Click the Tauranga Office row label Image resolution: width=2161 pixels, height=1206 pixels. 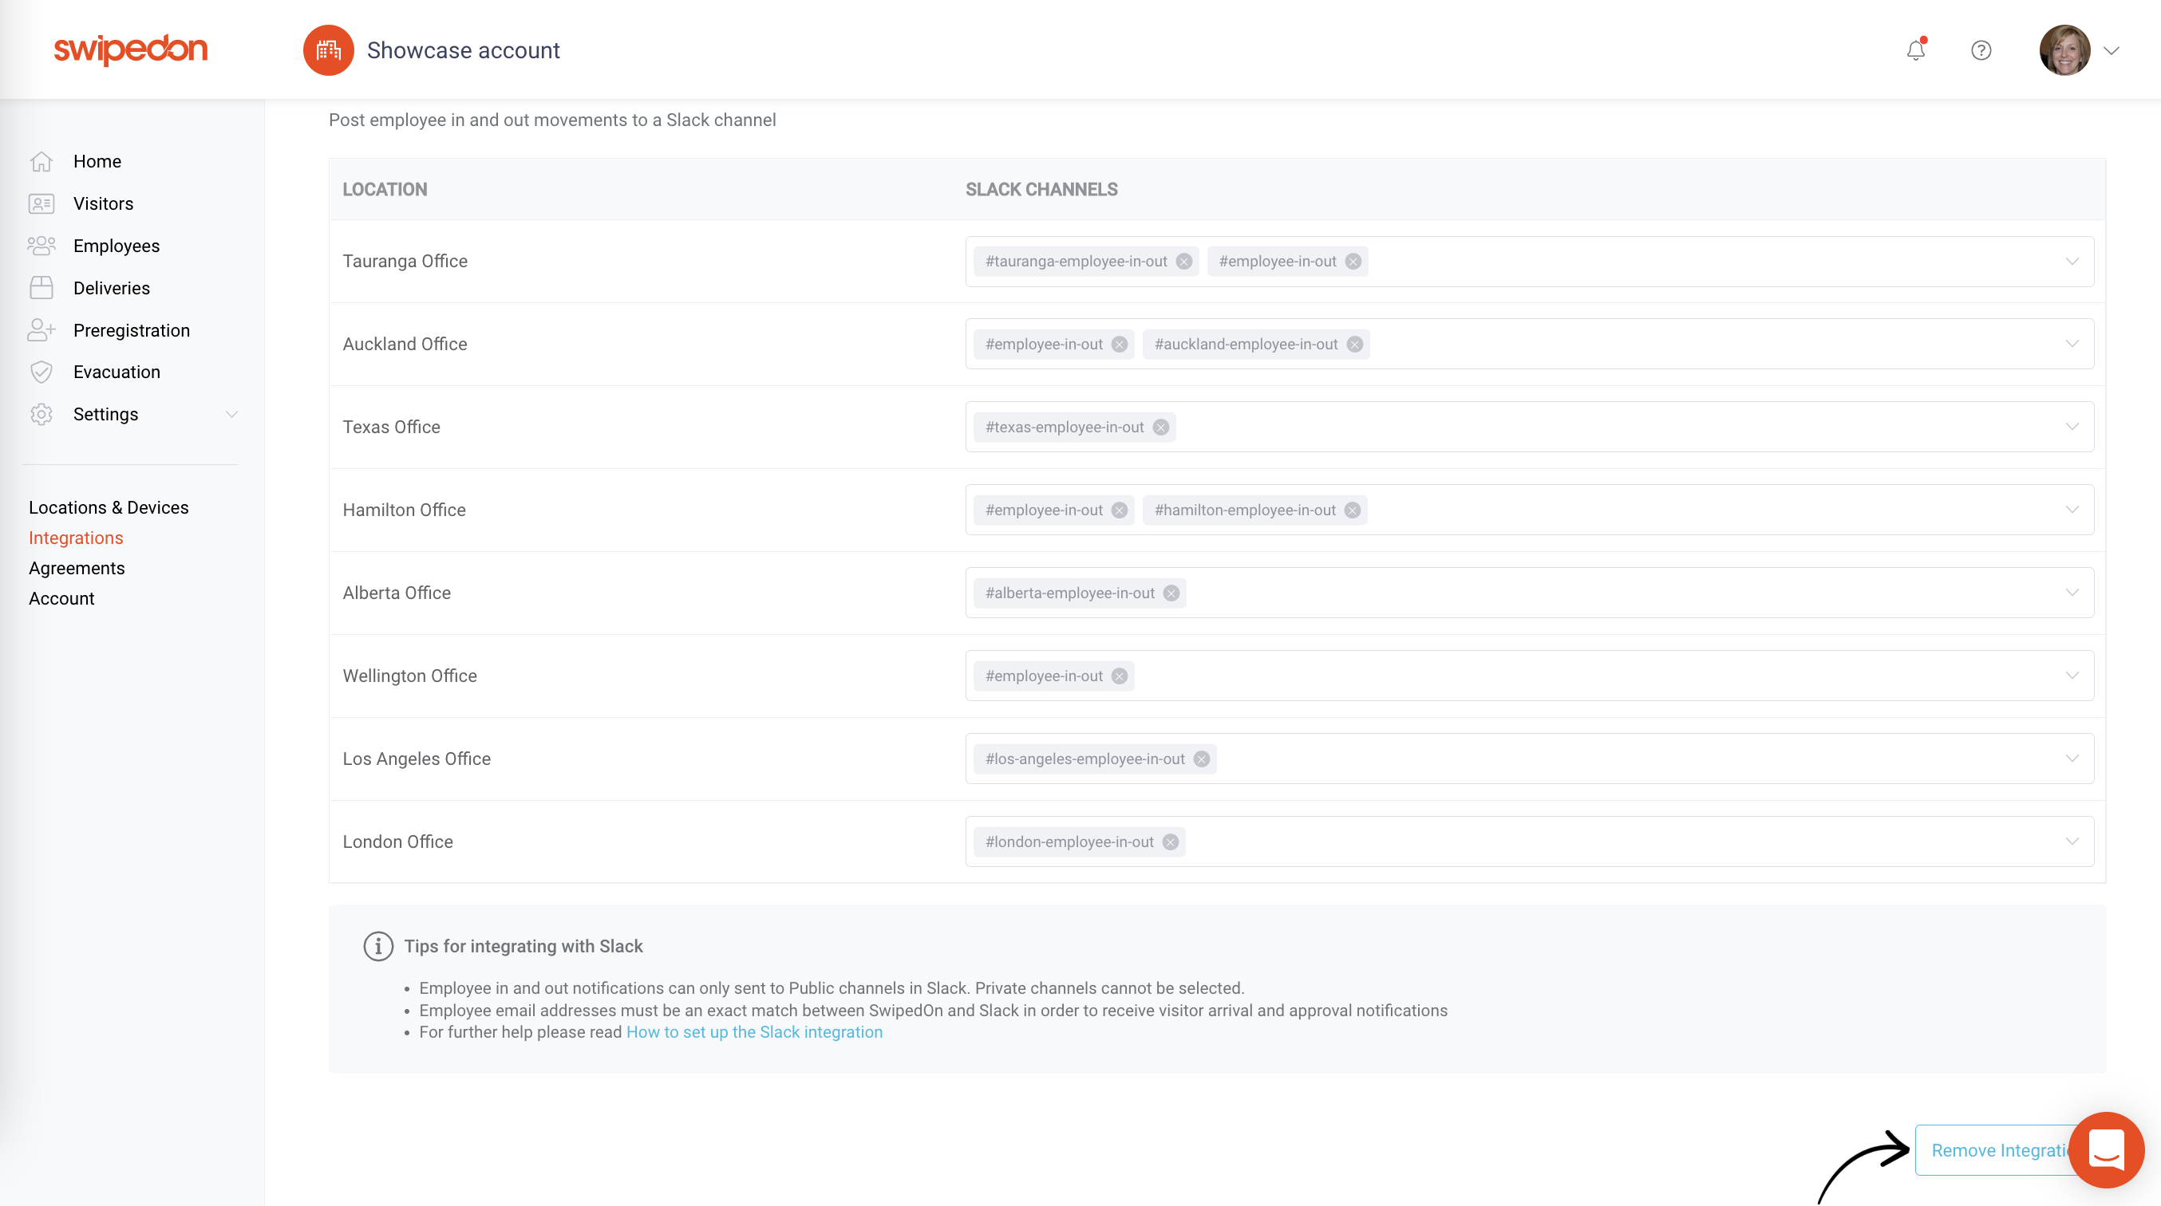tap(405, 262)
